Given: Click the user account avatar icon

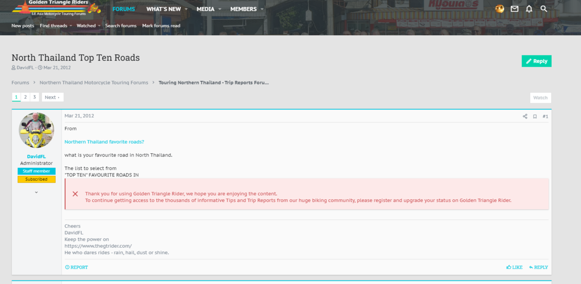Looking at the screenshot, I should pos(499,9).
